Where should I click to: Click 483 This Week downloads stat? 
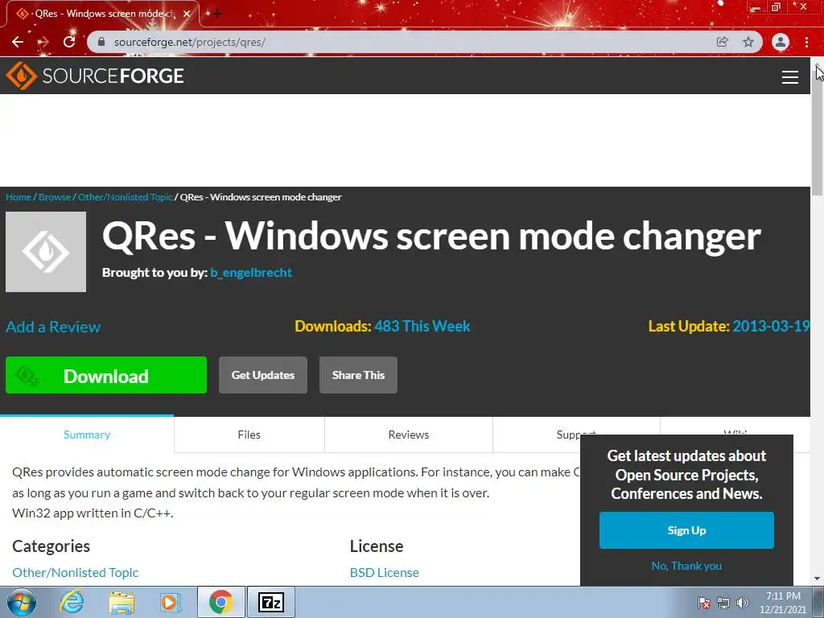[x=422, y=327]
